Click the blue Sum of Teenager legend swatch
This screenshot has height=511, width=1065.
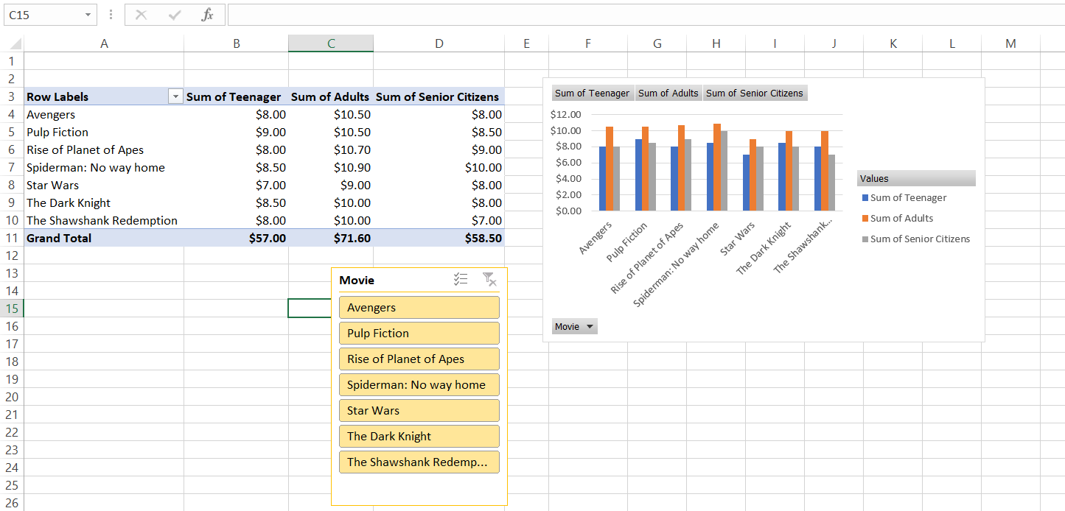[865, 198]
